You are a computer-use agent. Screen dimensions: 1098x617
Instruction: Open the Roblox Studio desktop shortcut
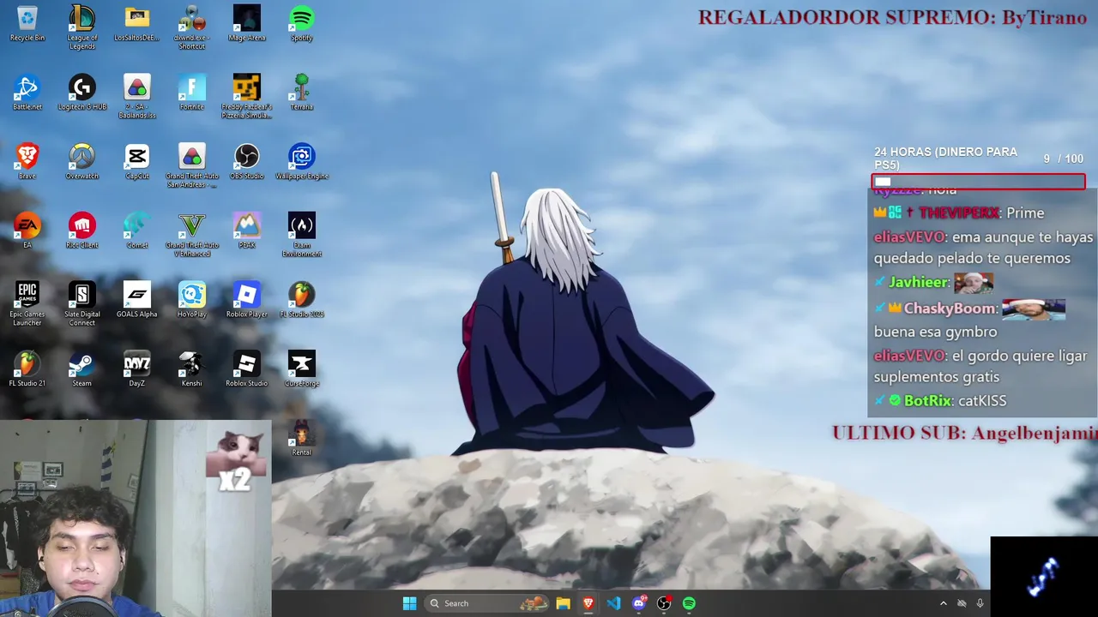(247, 369)
